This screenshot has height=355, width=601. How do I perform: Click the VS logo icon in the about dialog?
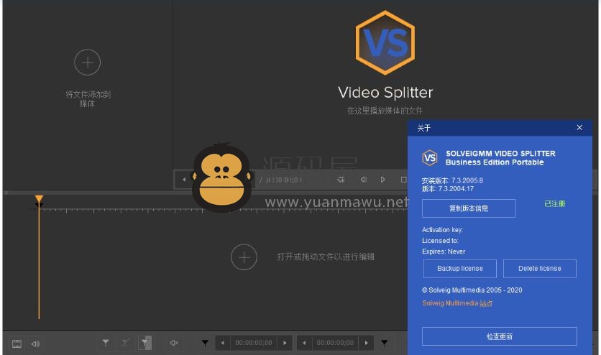430,158
